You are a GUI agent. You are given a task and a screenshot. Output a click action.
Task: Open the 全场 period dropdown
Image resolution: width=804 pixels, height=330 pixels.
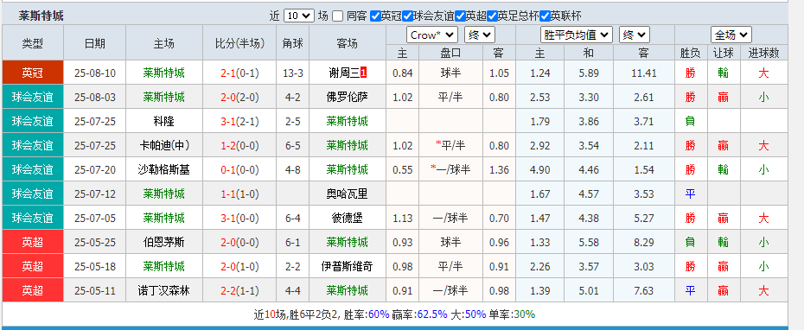(731, 35)
